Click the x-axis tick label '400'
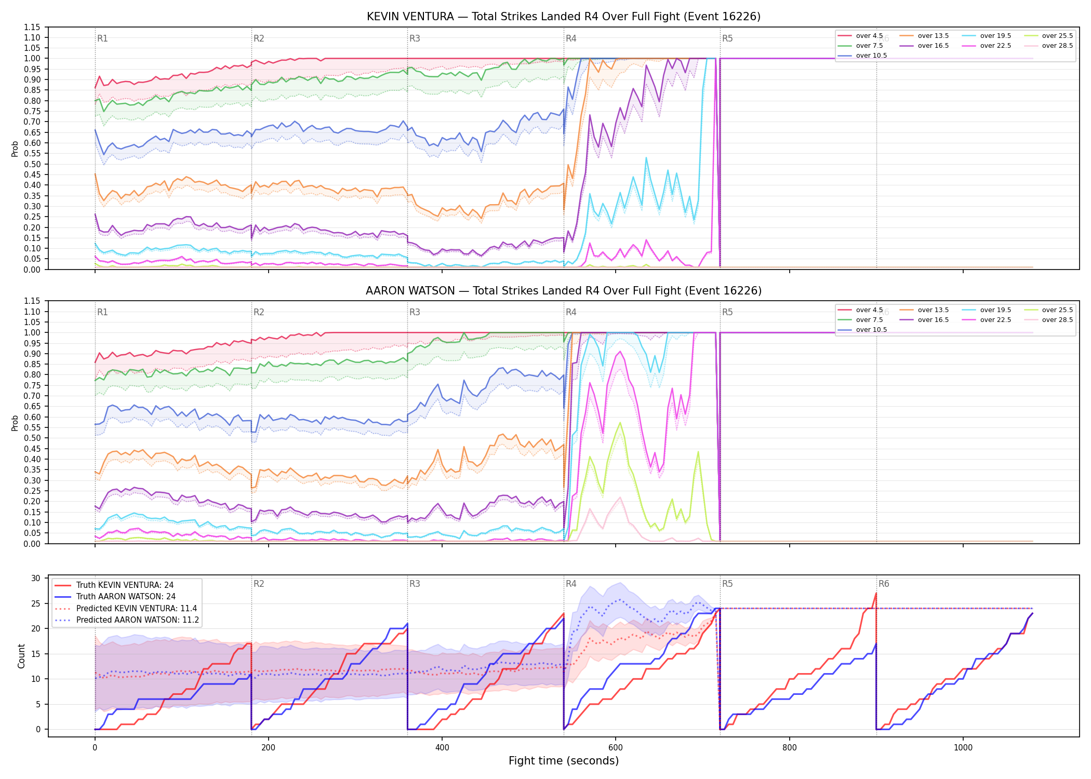Screen dimensions: 1091x779 [x=442, y=748]
